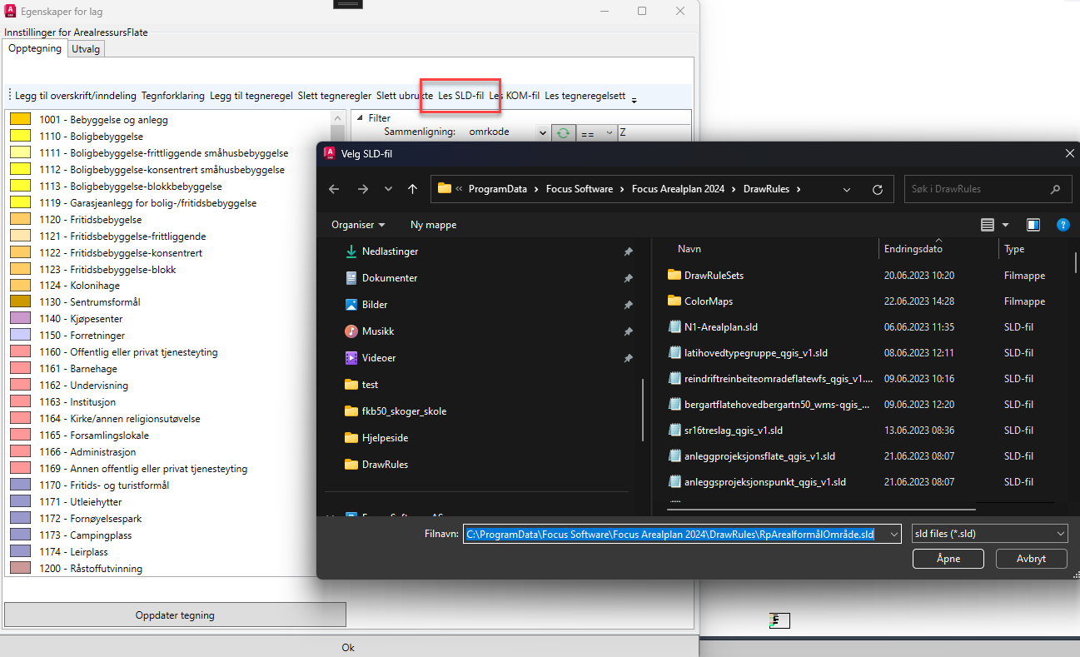Go forward in the file dialog

[x=361, y=189]
